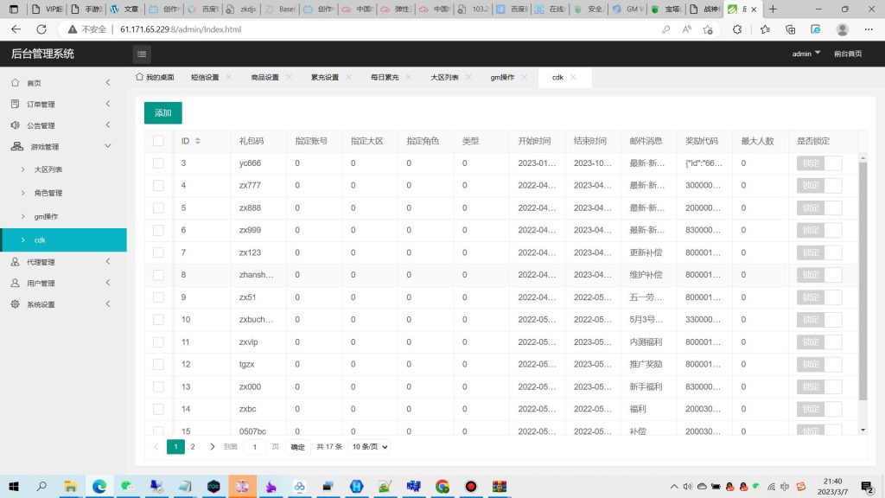Click the green 添加 button
Image resolution: width=885 pixels, height=498 pixels.
162,112
